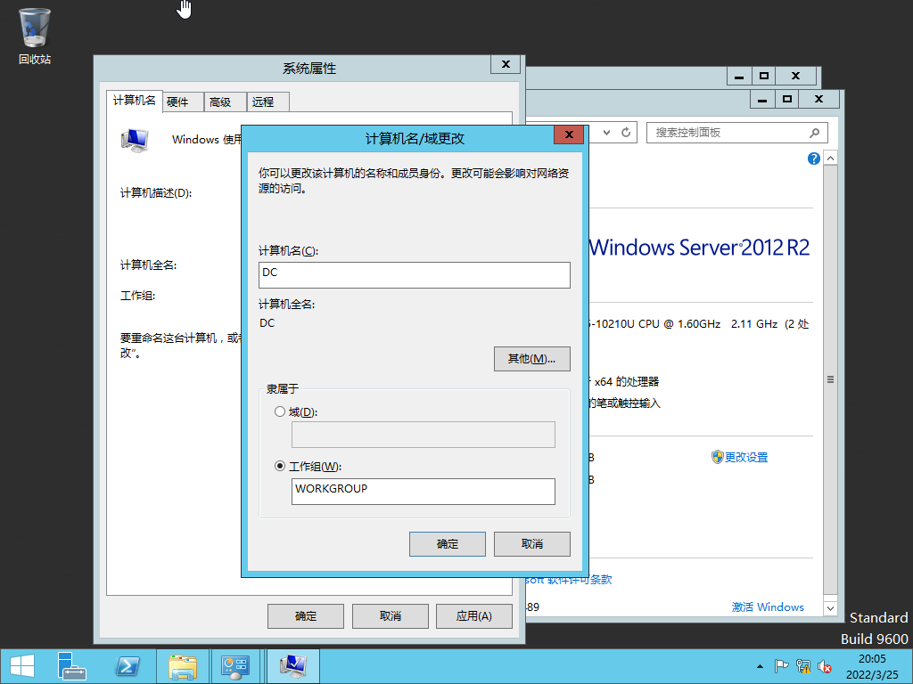Screen dimensions: 913x684
Task: Select the System Properties taskbar item
Action: tap(292, 666)
